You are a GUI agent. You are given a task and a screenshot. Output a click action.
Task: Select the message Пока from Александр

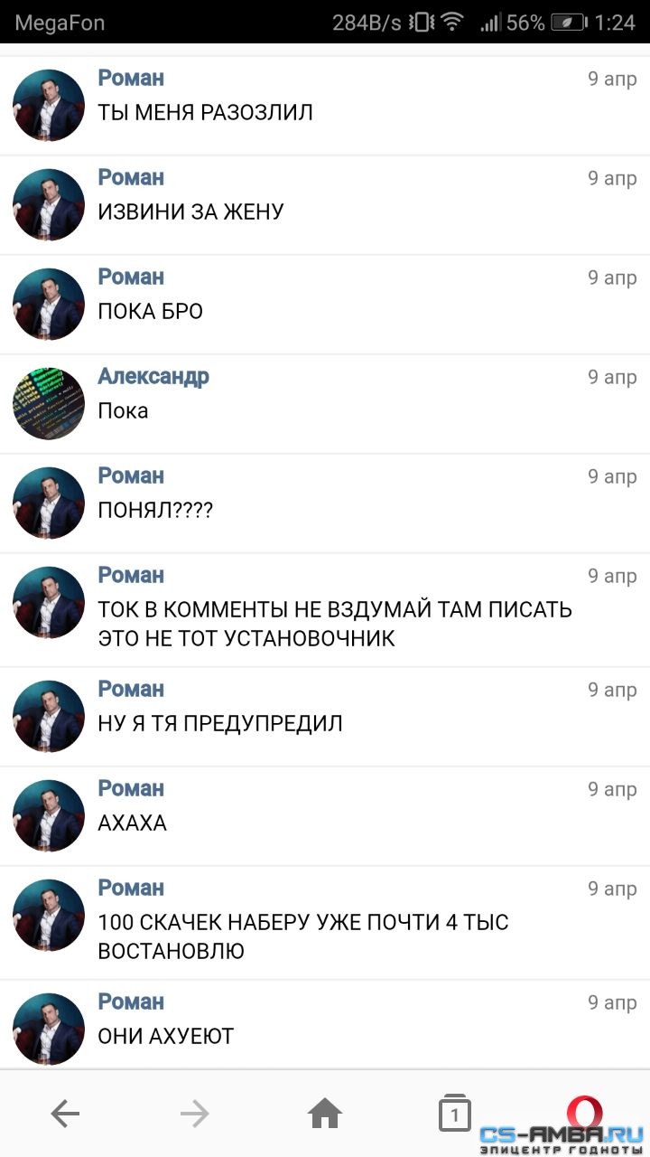123,410
